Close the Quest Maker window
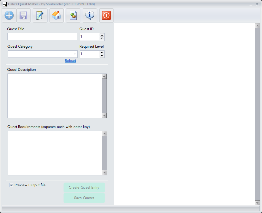This screenshot has height=213, width=262. coord(257,4)
